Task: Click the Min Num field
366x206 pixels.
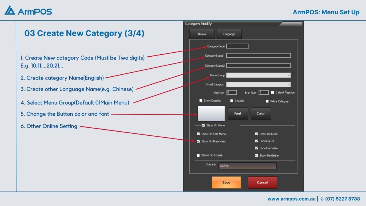Action: [232, 92]
